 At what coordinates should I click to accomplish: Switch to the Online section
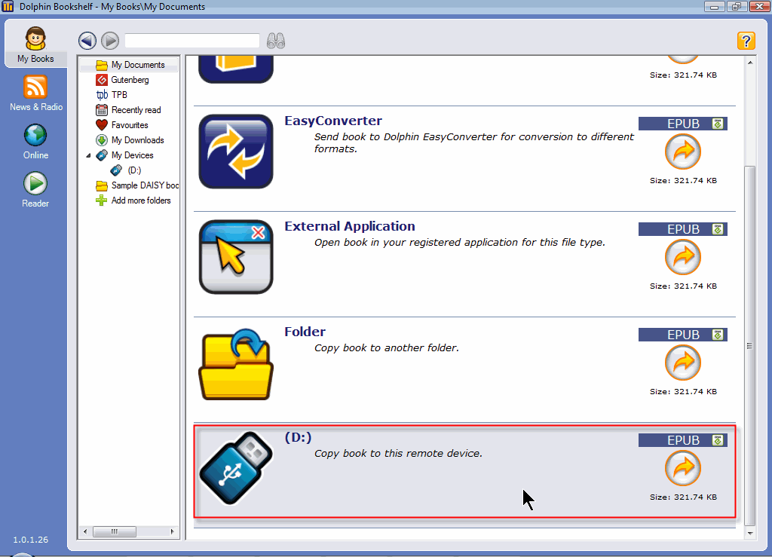35,142
